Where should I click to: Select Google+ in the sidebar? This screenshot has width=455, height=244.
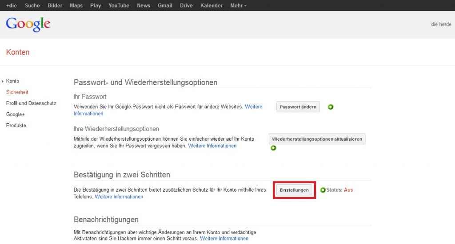[x=16, y=114]
